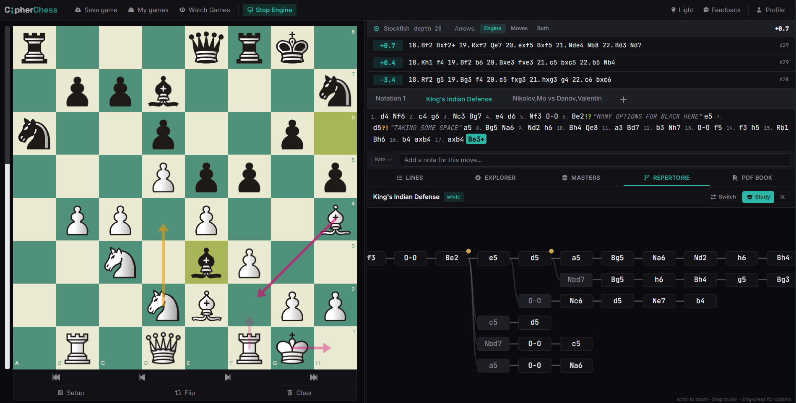Viewport: 796px width, 403px height.
Task: Click the Save game floppy icon
Action: pos(78,10)
